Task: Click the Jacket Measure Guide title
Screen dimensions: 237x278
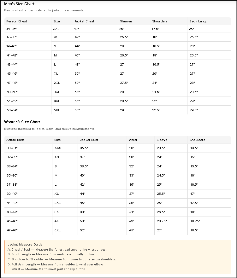Action: [x=26, y=244]
